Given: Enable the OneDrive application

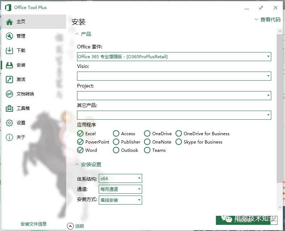Looking at the screenshot, I should (x=147, y=133).
